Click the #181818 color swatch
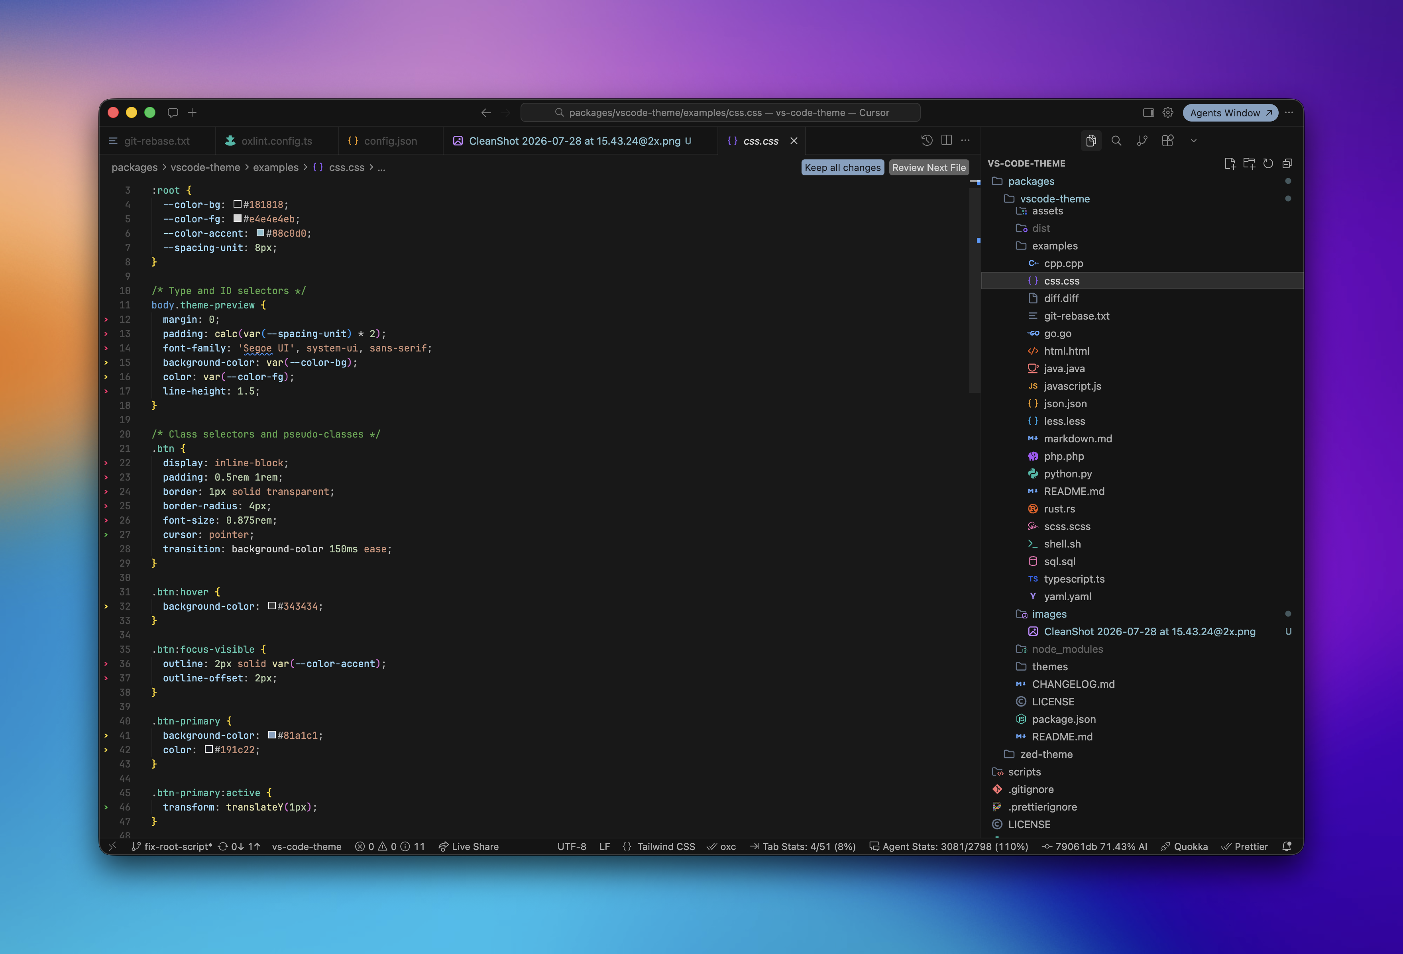This screenshot has height=954, width=1403. 237,204
